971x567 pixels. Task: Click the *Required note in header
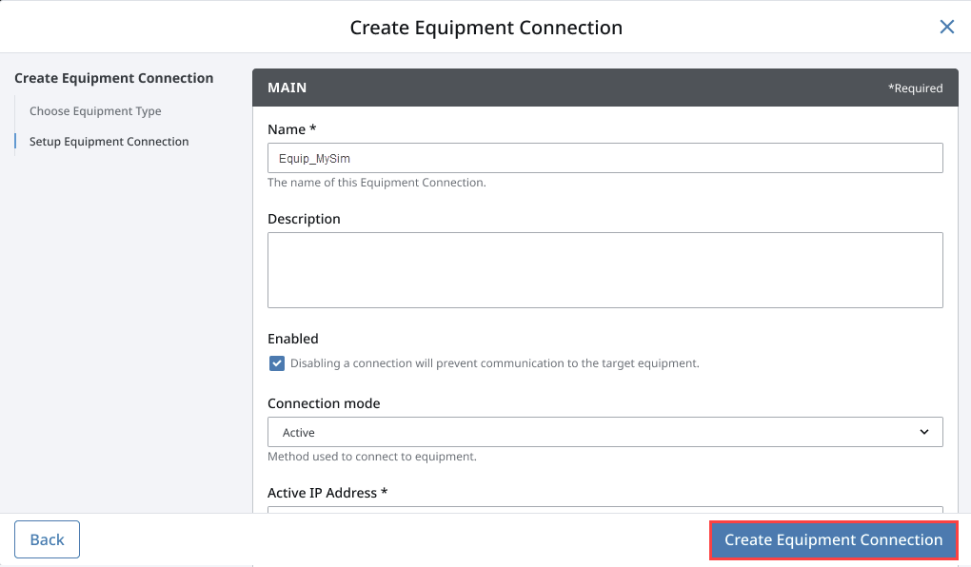tap(915, 88)
